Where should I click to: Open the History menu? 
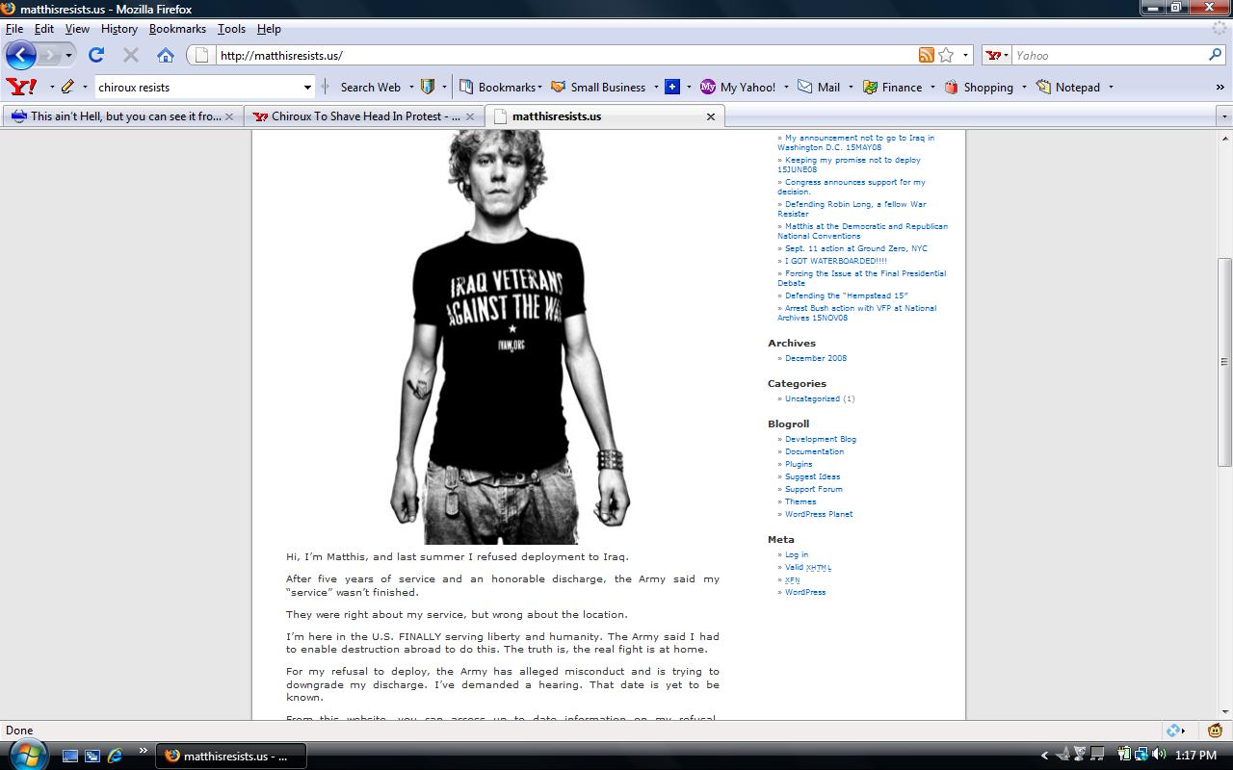pyautogui.click(x=118, y=29)
